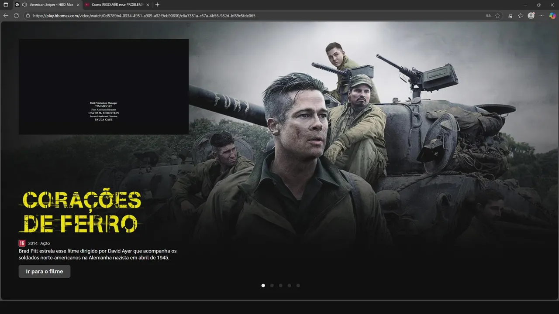This screenshot has height=314, width=559.
Task: Open the translate page icon
Action: (x=488, y=16)
